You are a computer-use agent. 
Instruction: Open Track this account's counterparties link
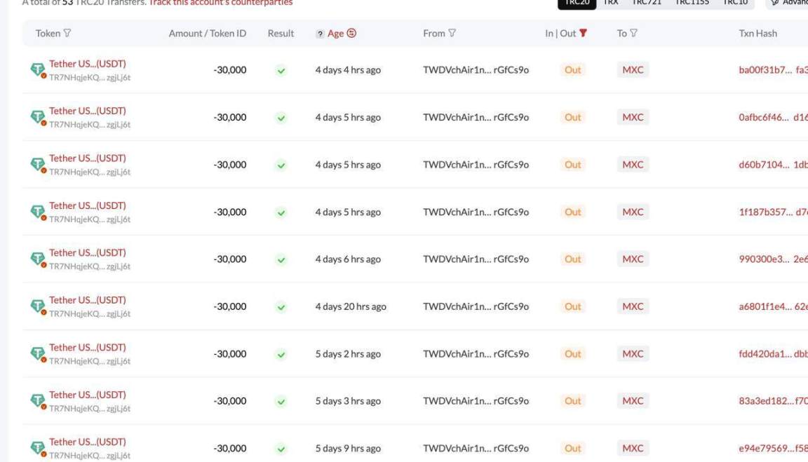click(x=221, y=3)
